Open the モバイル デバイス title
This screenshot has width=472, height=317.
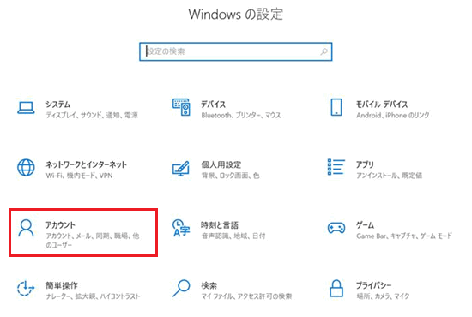point(382,105)
